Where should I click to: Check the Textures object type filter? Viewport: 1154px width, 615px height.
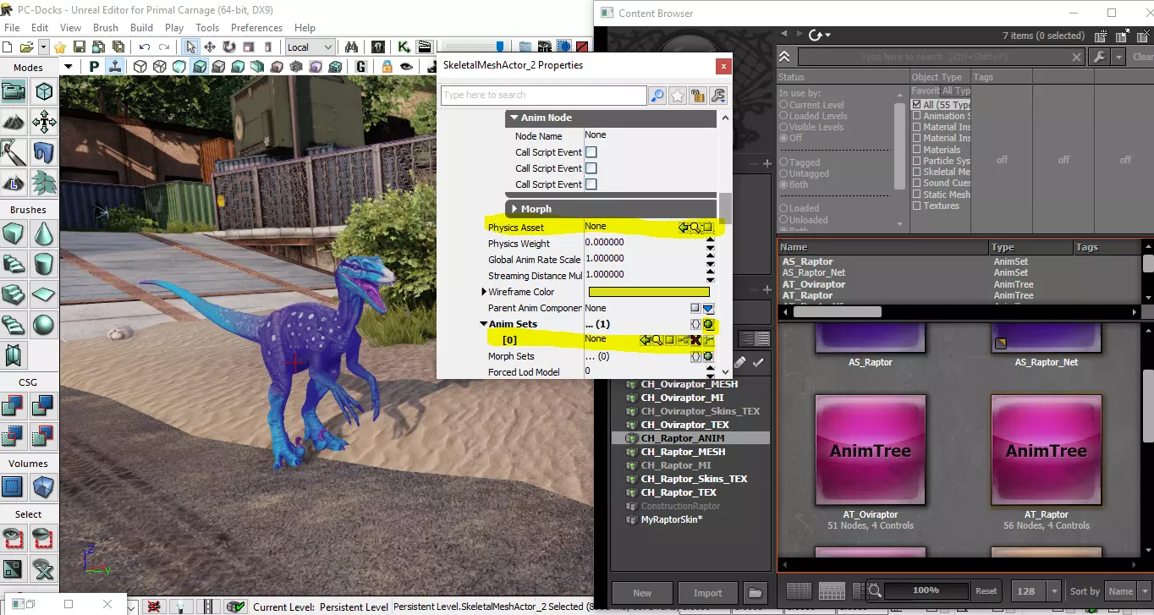(916, 206)
